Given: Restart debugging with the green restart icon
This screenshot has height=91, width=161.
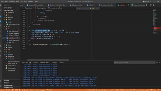Looking at the screenshot, I should 93,9.
